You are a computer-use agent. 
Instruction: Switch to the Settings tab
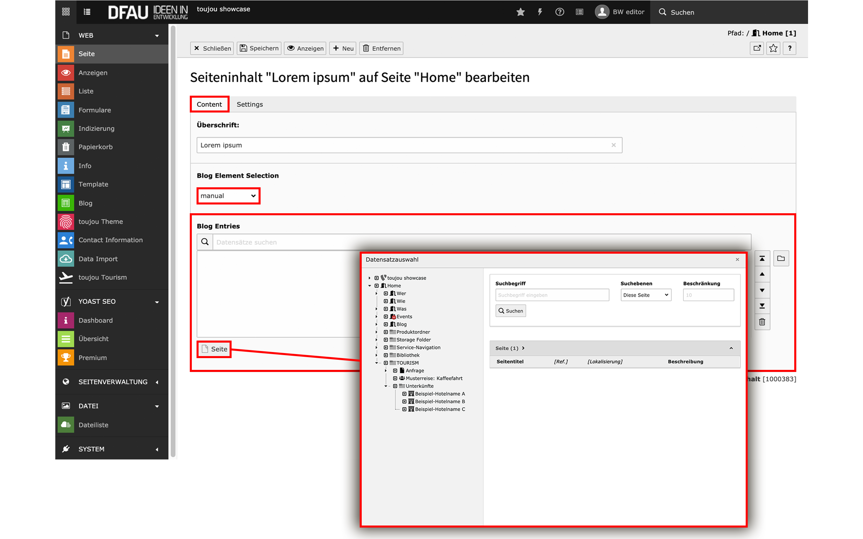click(249, 104)
